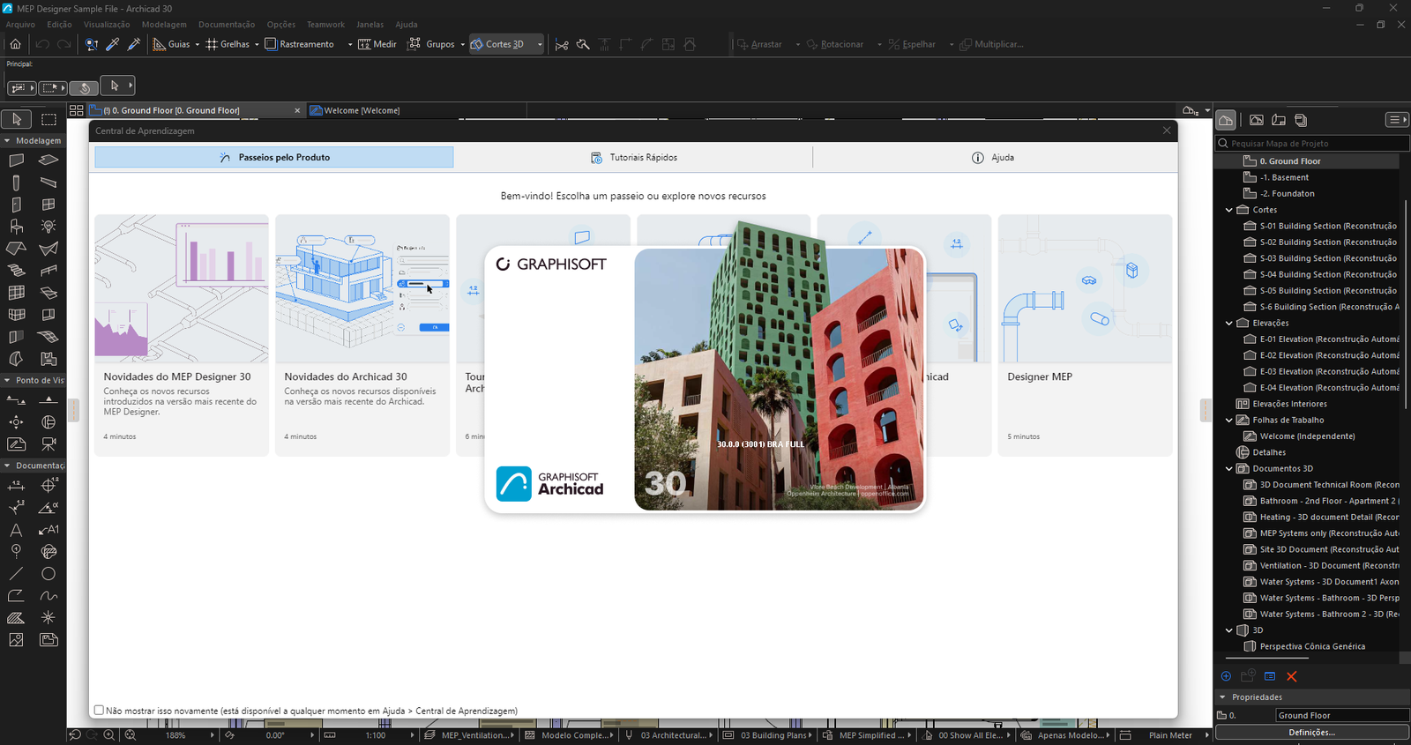
Task: Select the Lamp tool
Action: pyautogui.click(x=49, y=227)
